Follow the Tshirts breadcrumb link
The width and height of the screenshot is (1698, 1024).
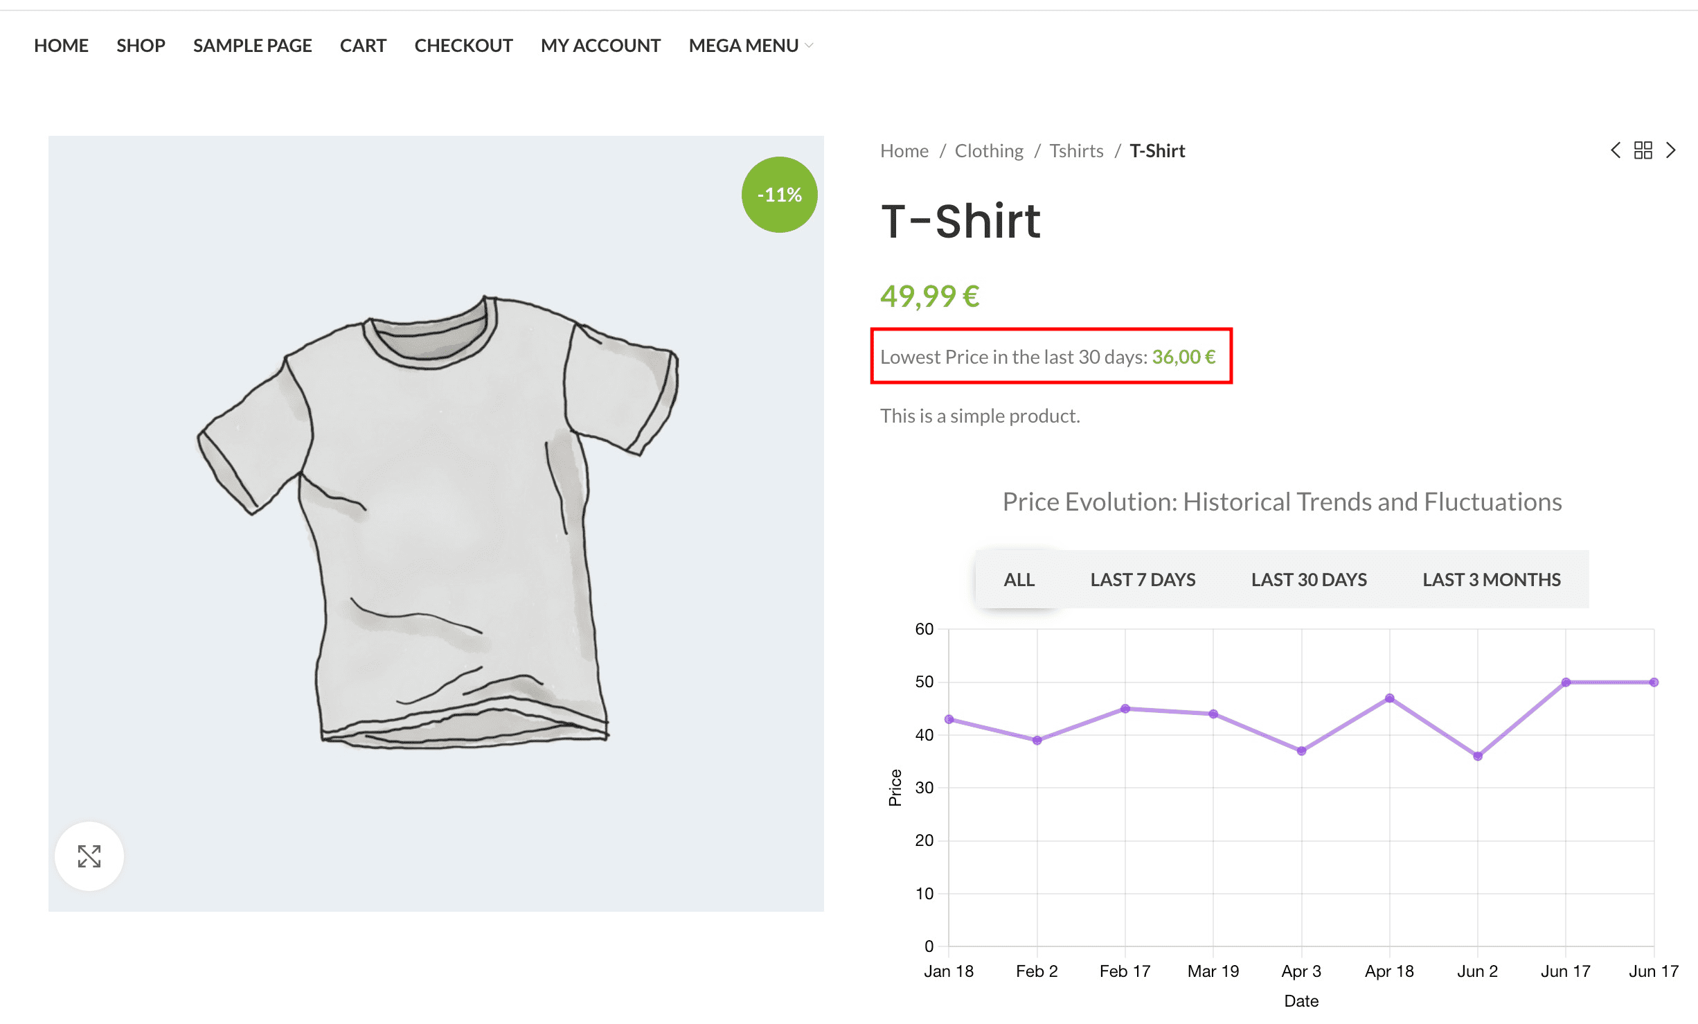[x=1076, y=151]
